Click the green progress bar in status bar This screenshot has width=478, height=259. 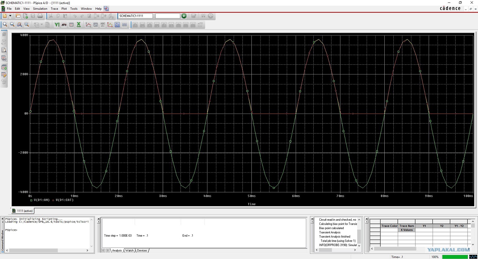pos(455,257)
